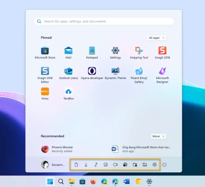Open the recommended Word document from 42m ago
The height and width of the screenshot is (187, 205).
pos(141,149)
